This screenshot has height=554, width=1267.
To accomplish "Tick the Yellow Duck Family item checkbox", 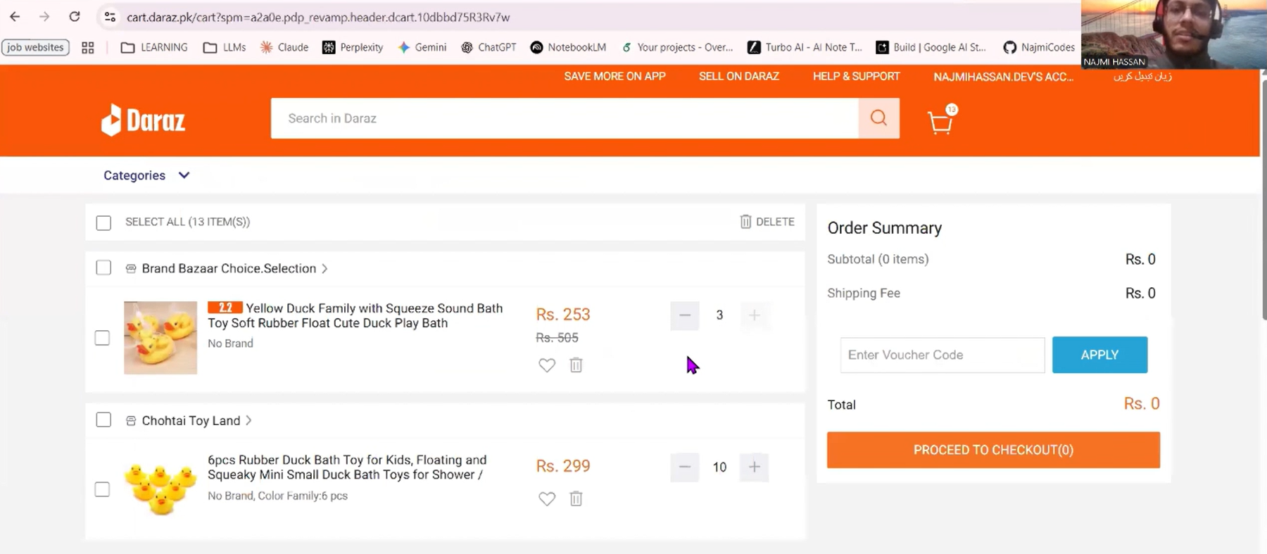I will pyautogui.click(x=102, y=338).
